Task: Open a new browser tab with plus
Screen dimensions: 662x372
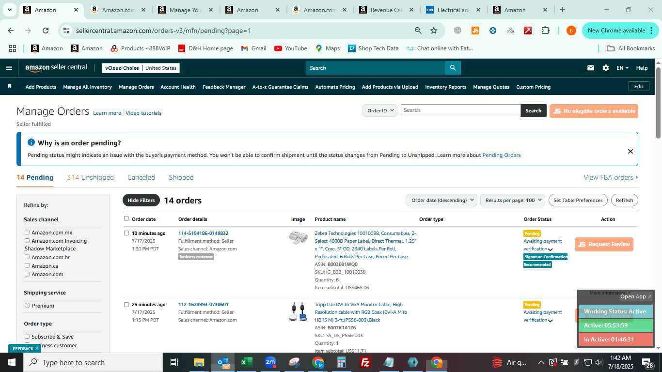Action: (562, 10)
